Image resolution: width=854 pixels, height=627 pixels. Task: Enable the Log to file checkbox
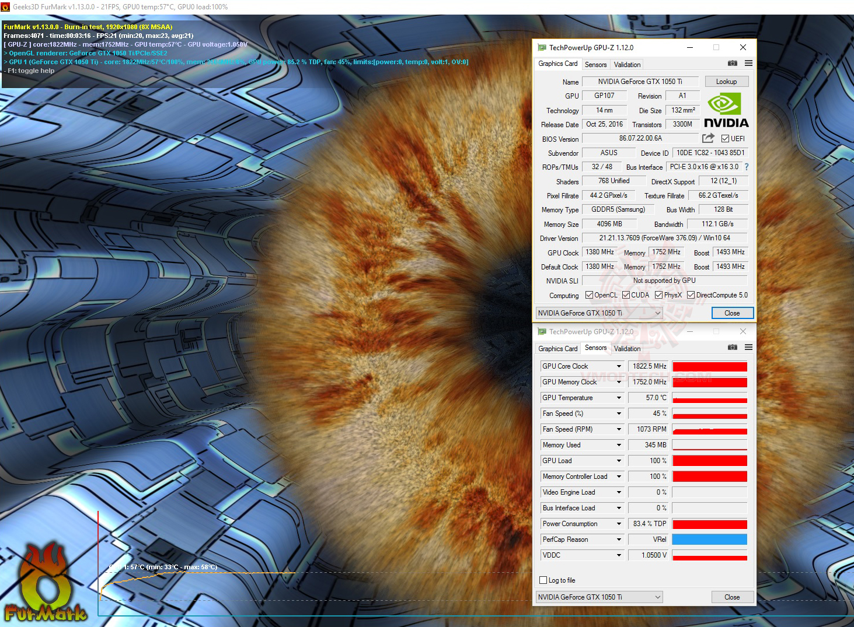[x=543, y=580]
